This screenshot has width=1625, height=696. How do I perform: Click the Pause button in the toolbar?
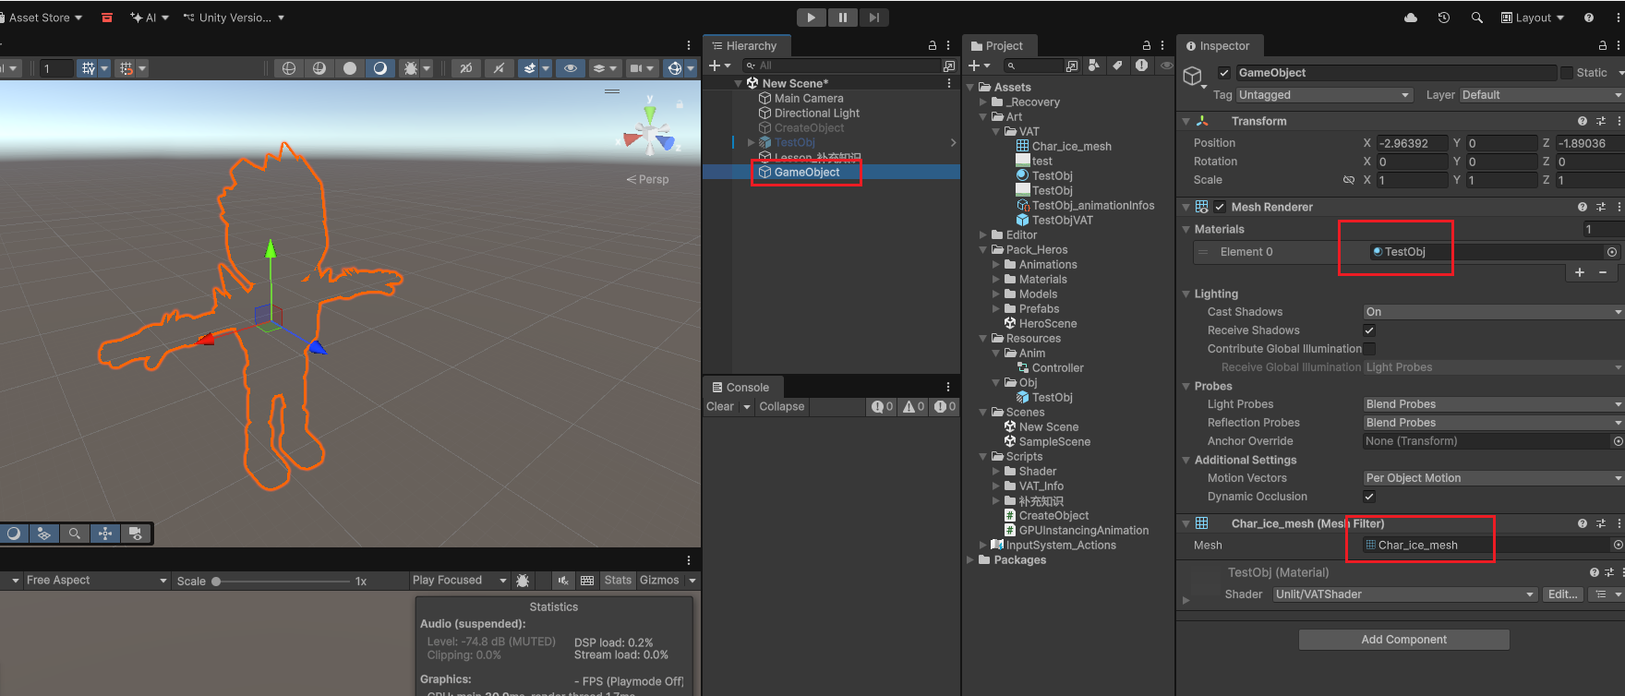pos(842,18)
